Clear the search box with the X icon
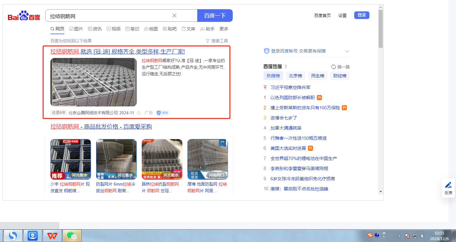The height and width of the screenshot is (242, 456). pyautogui.click(x=174, y=16)
